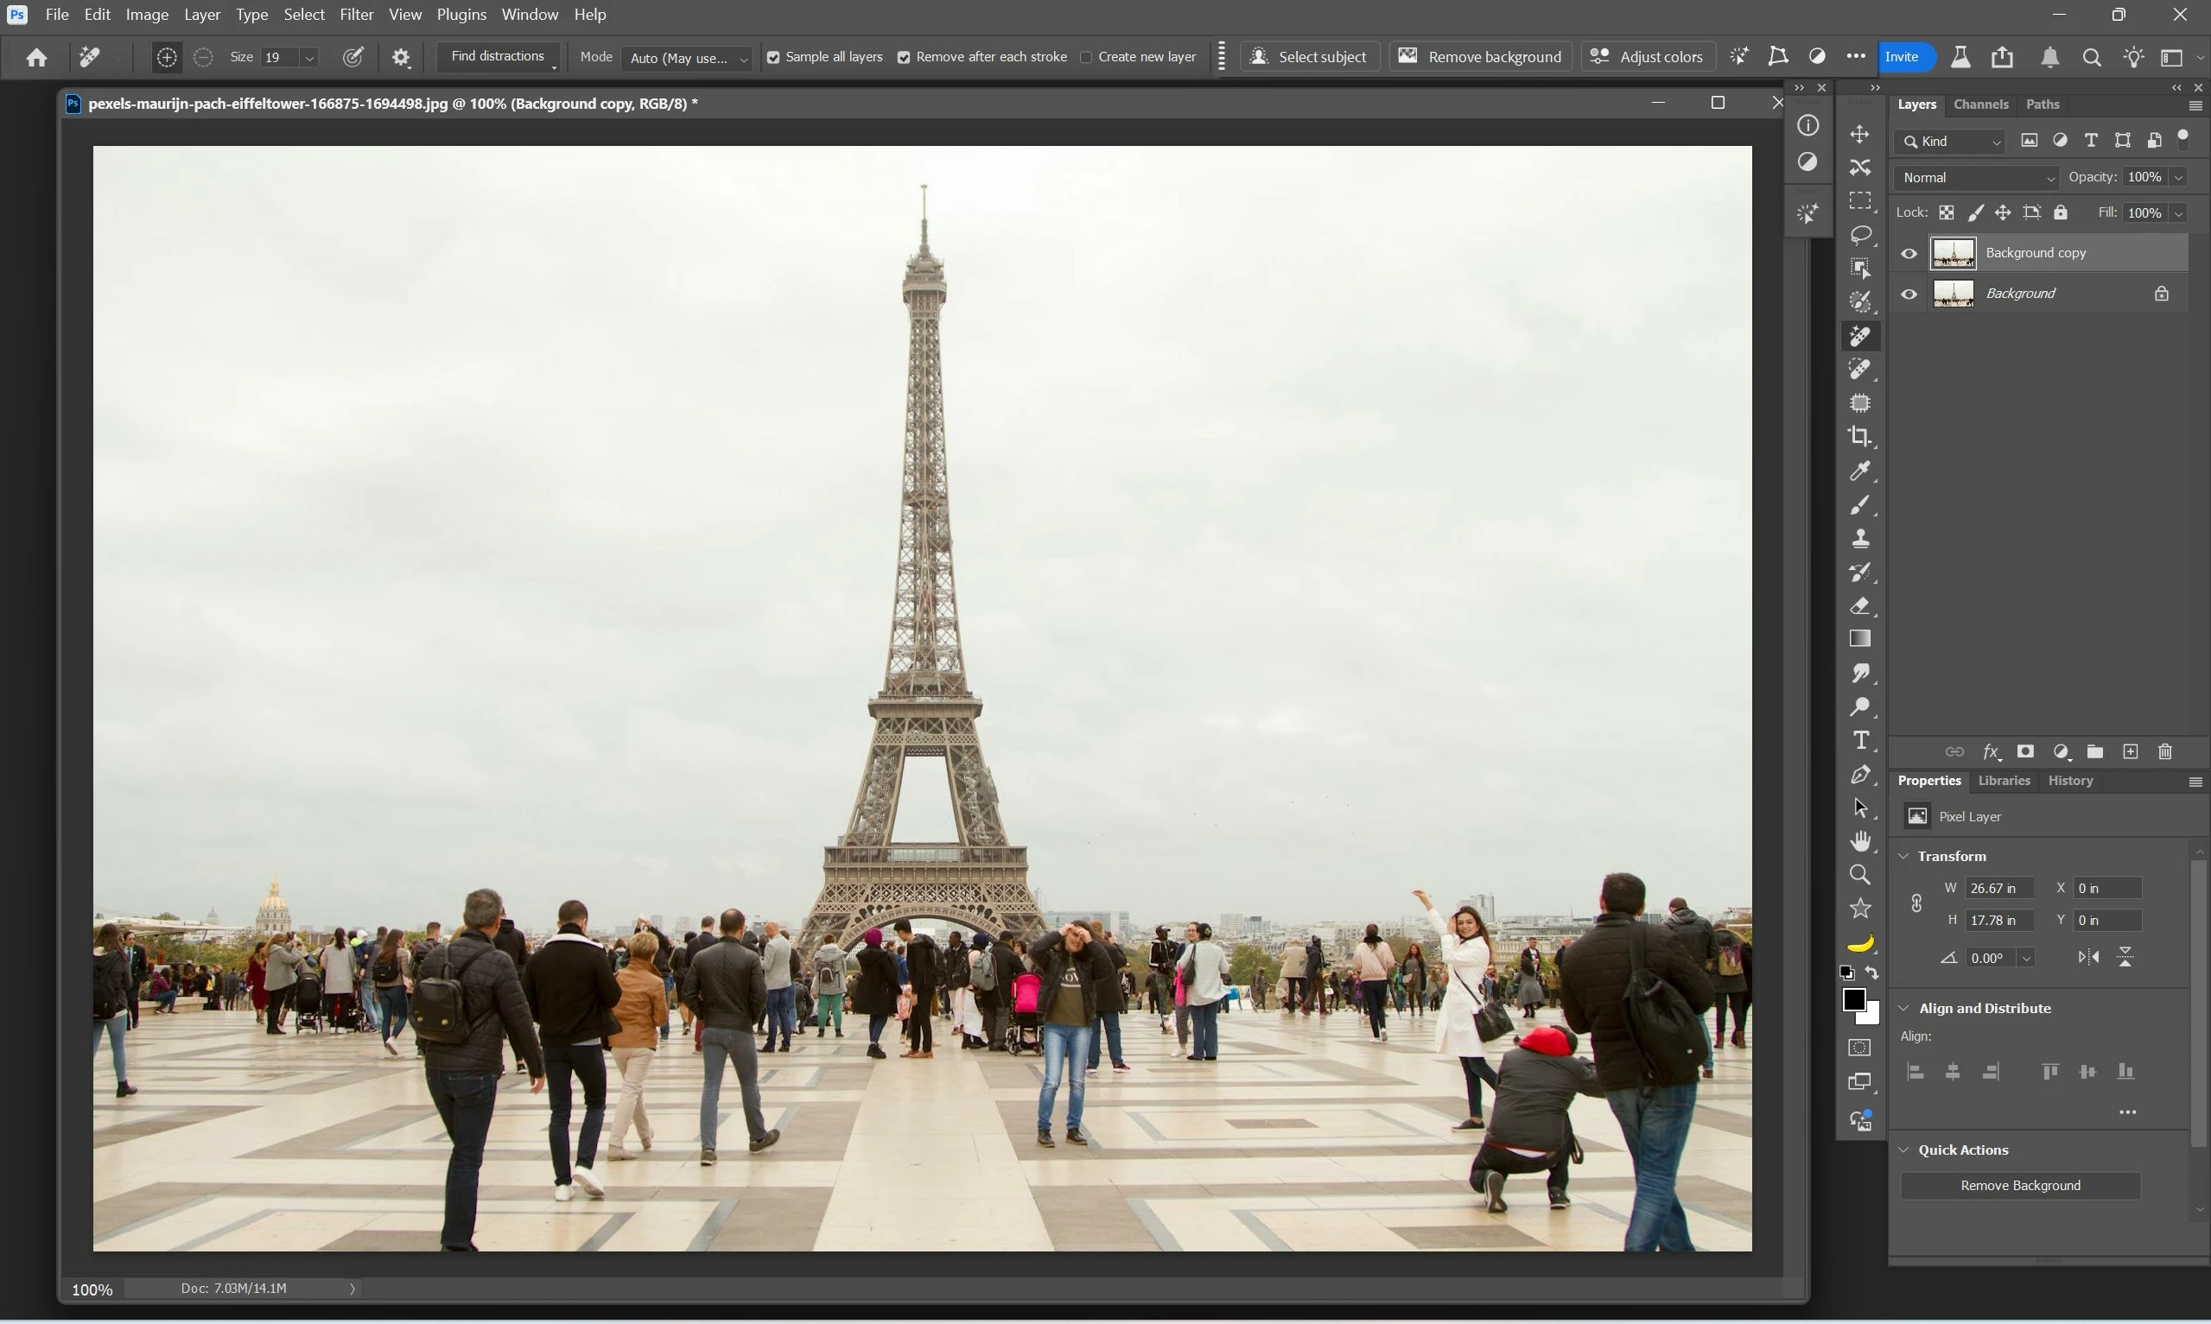Switch to the Channels tab
This screenshot has height=1324, width=2211.
click(1980, 105)
